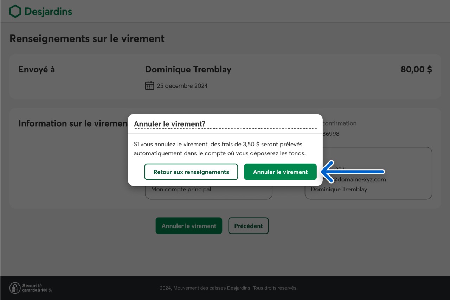Click the Sécurité garantie à 100 % label
Image resolution: width=450 pixels, height=300 pixels.
37,288
